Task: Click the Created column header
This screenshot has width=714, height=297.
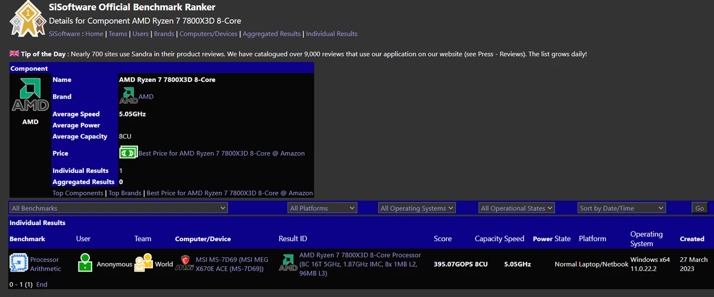Action: coord(692,239)
